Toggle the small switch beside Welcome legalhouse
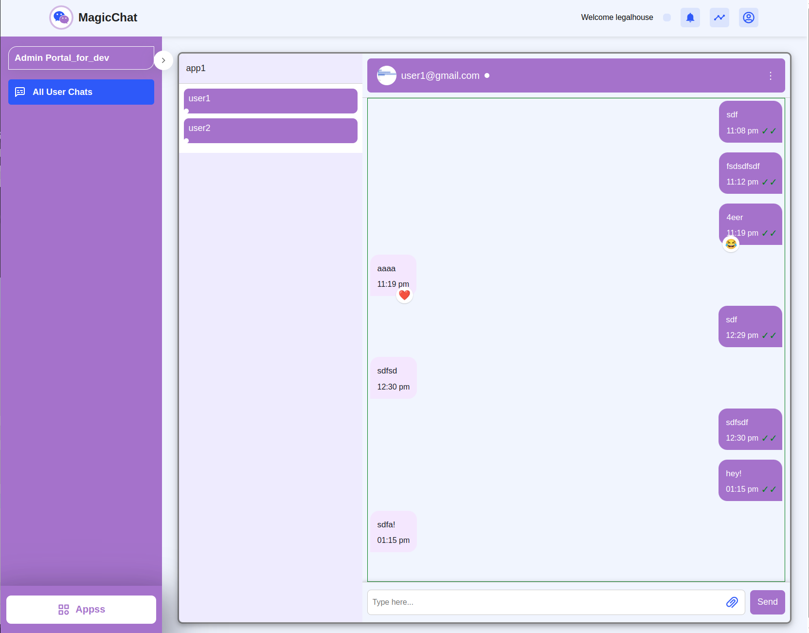 tap(667, 18)
